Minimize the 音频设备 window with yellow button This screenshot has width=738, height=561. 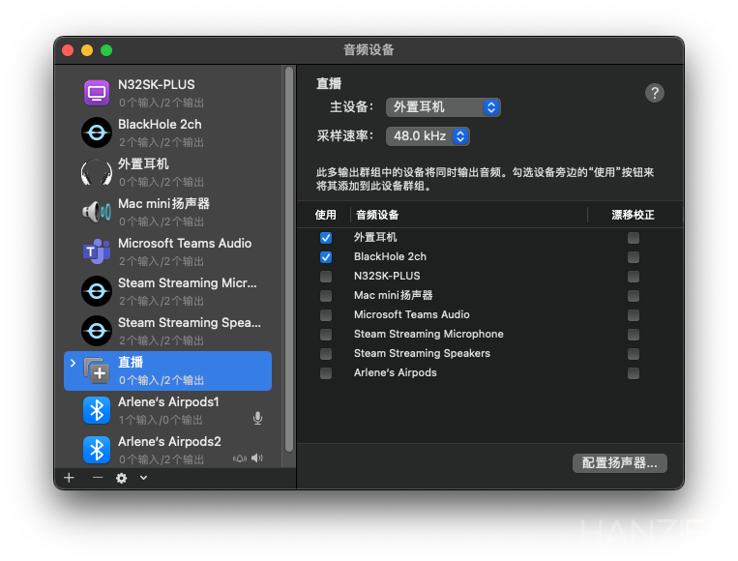click(x=87, y=50)
